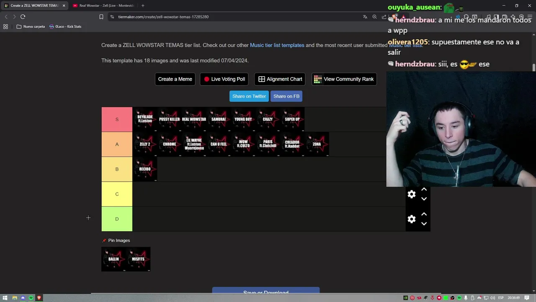Select unranked MISFITS tile
Viewport: 536px width, 302px height.
138,259
